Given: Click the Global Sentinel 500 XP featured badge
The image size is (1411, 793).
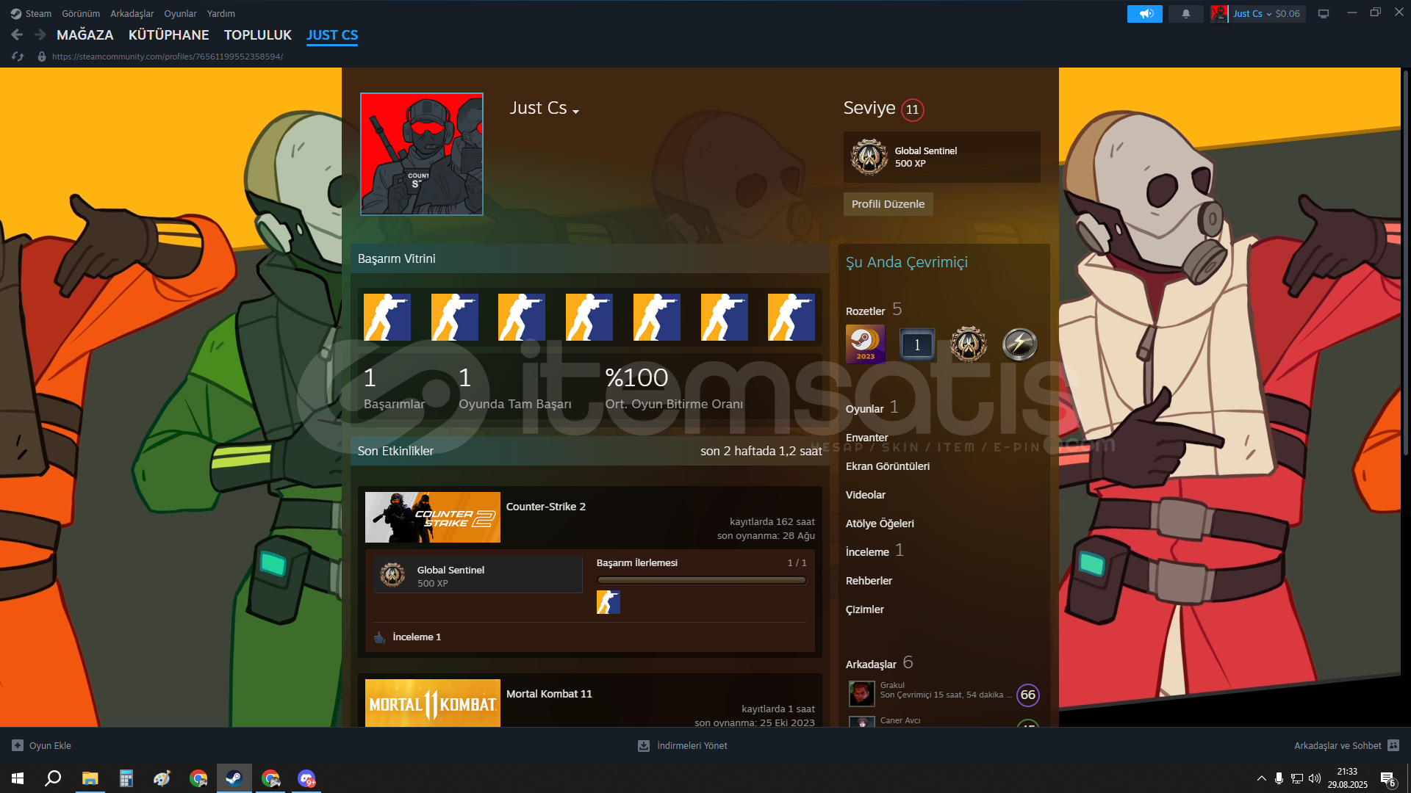Looking at the screenshot, I should (941, 157).
